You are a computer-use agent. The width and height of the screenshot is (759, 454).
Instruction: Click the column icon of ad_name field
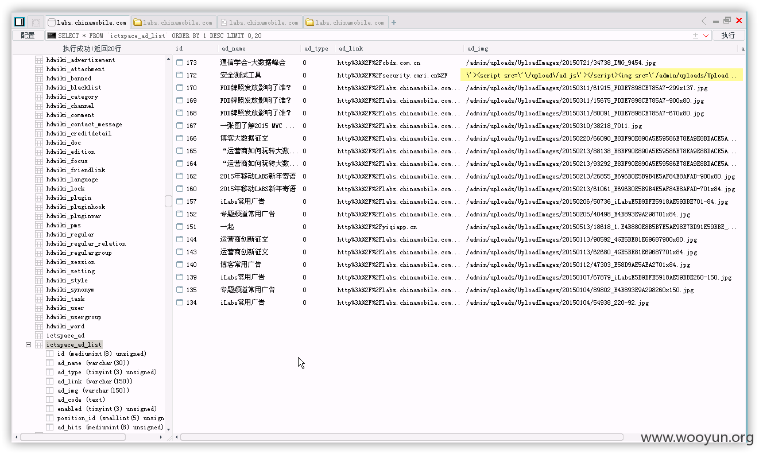click(x=50, y=363)
